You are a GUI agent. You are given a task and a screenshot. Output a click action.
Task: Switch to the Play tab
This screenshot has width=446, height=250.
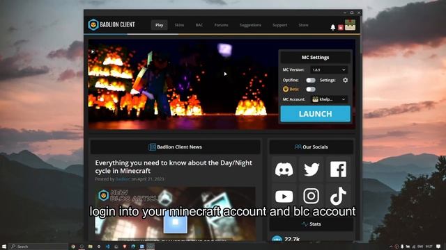click(x=160, y=25)
